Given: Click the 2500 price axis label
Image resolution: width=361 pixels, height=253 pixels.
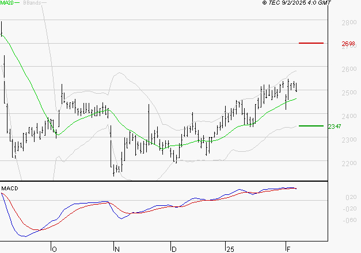Looking at the screenshot, I should pos(348,93).
